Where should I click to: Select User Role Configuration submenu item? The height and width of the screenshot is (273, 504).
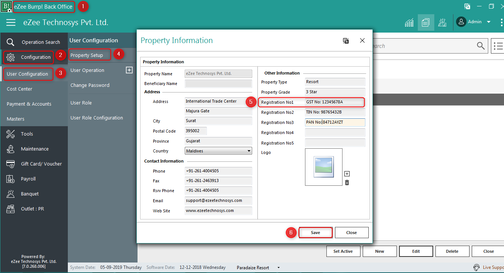click(x=97, y=118)
